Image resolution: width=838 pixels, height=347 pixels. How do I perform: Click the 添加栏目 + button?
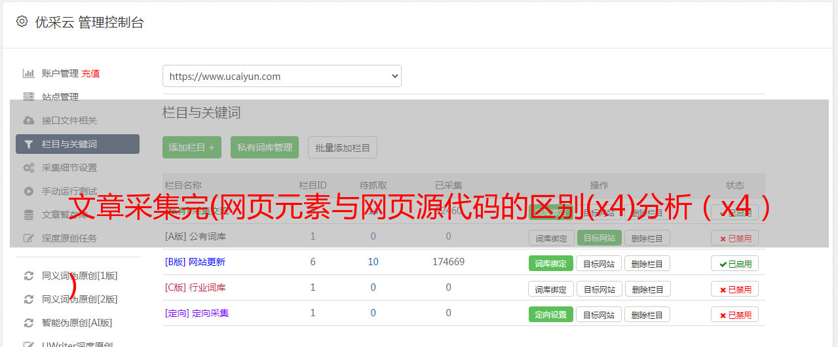pos(192,147)
